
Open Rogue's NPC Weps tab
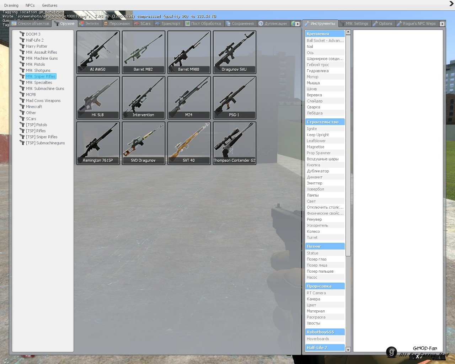[417, 23]
